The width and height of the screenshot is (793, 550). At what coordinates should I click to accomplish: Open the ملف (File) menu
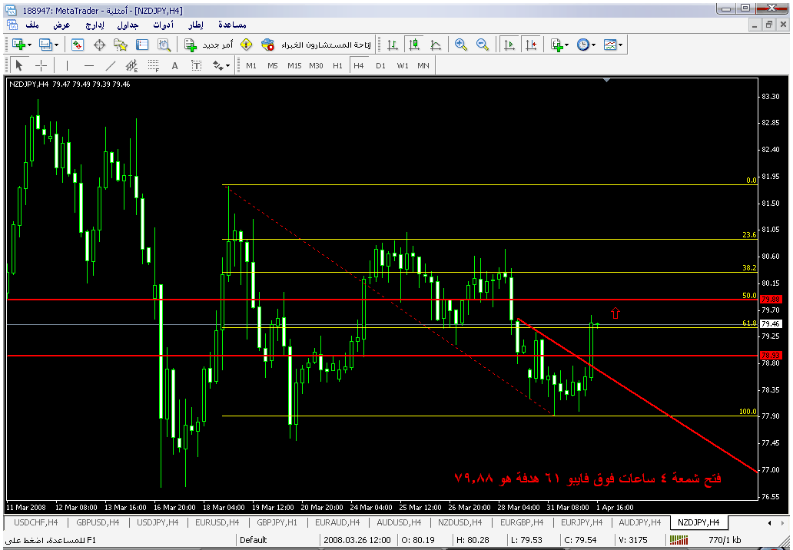(x=33, y=25)
